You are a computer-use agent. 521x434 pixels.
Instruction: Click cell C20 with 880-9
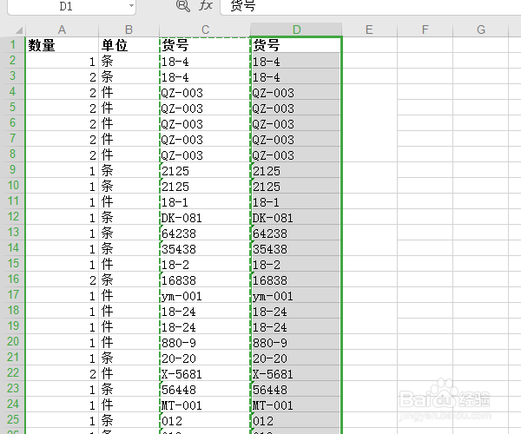click(205, 342)
